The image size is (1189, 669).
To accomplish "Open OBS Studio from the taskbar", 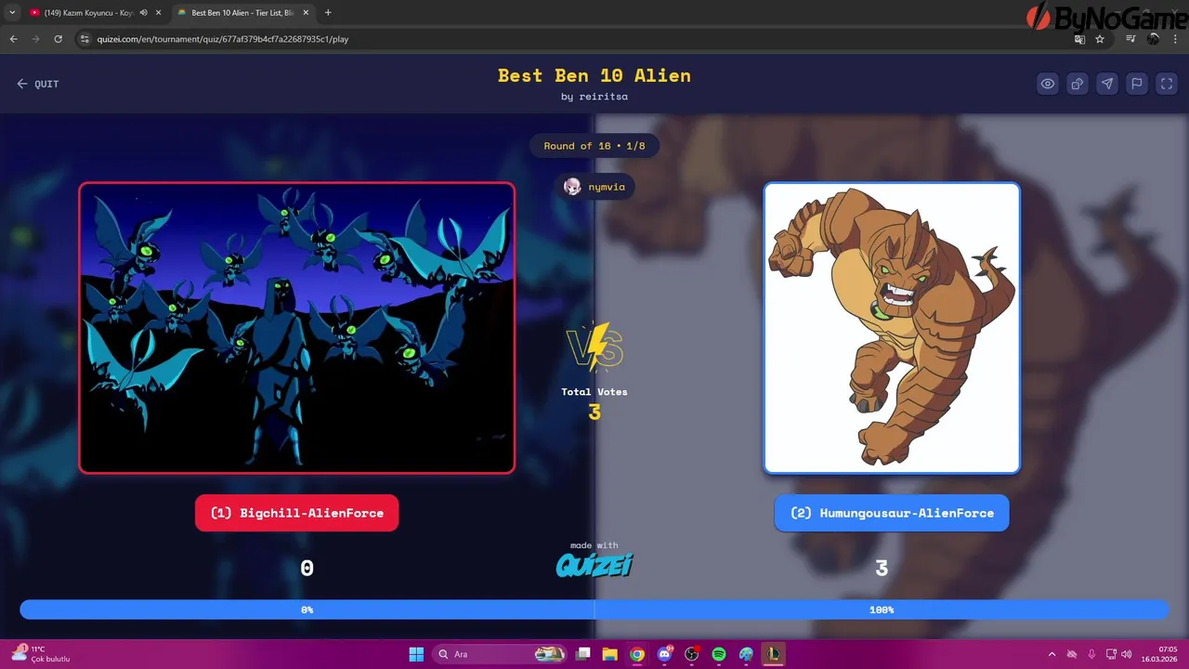I will pyautogui.click(x=691, y=654).
